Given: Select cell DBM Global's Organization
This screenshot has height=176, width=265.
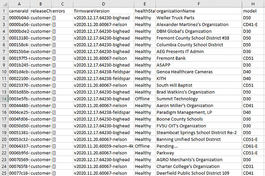Looking at the screenshot, I should pyautogui.click(x=199, y=31).
